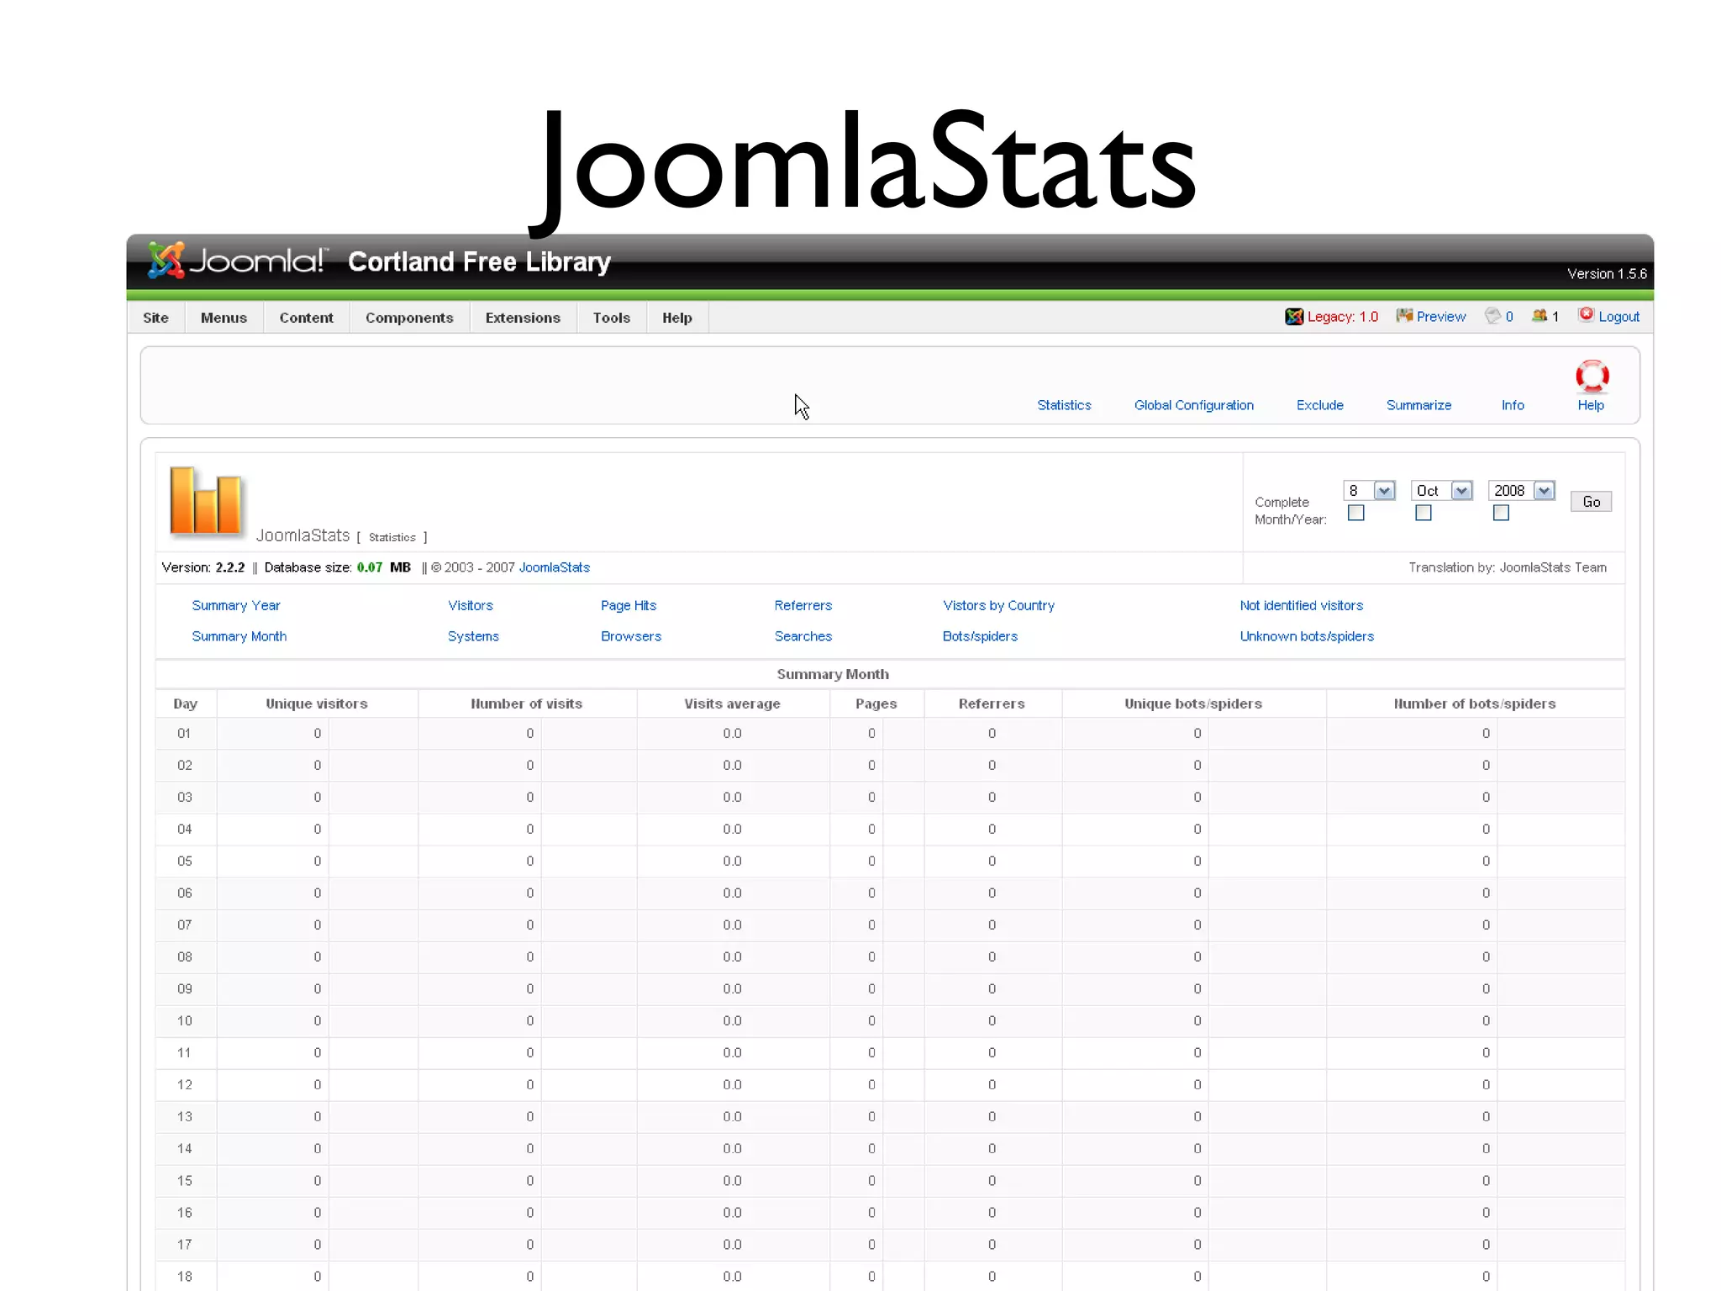Image resolution: width=1721 pixels, height=1291 pixels.
Task: Open the Vistors by Country report
Action: pyautogui.click(x=998, y=605)
